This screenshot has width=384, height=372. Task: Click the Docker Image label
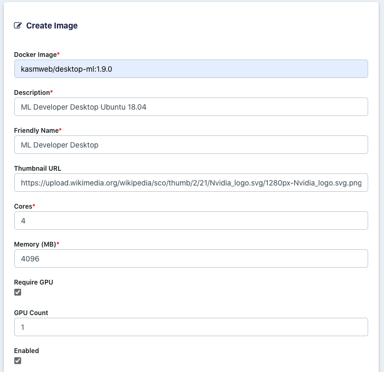pos(35,55)
